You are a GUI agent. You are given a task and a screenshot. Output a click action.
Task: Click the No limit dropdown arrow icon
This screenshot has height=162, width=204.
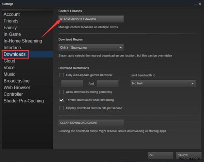point(192,83)
